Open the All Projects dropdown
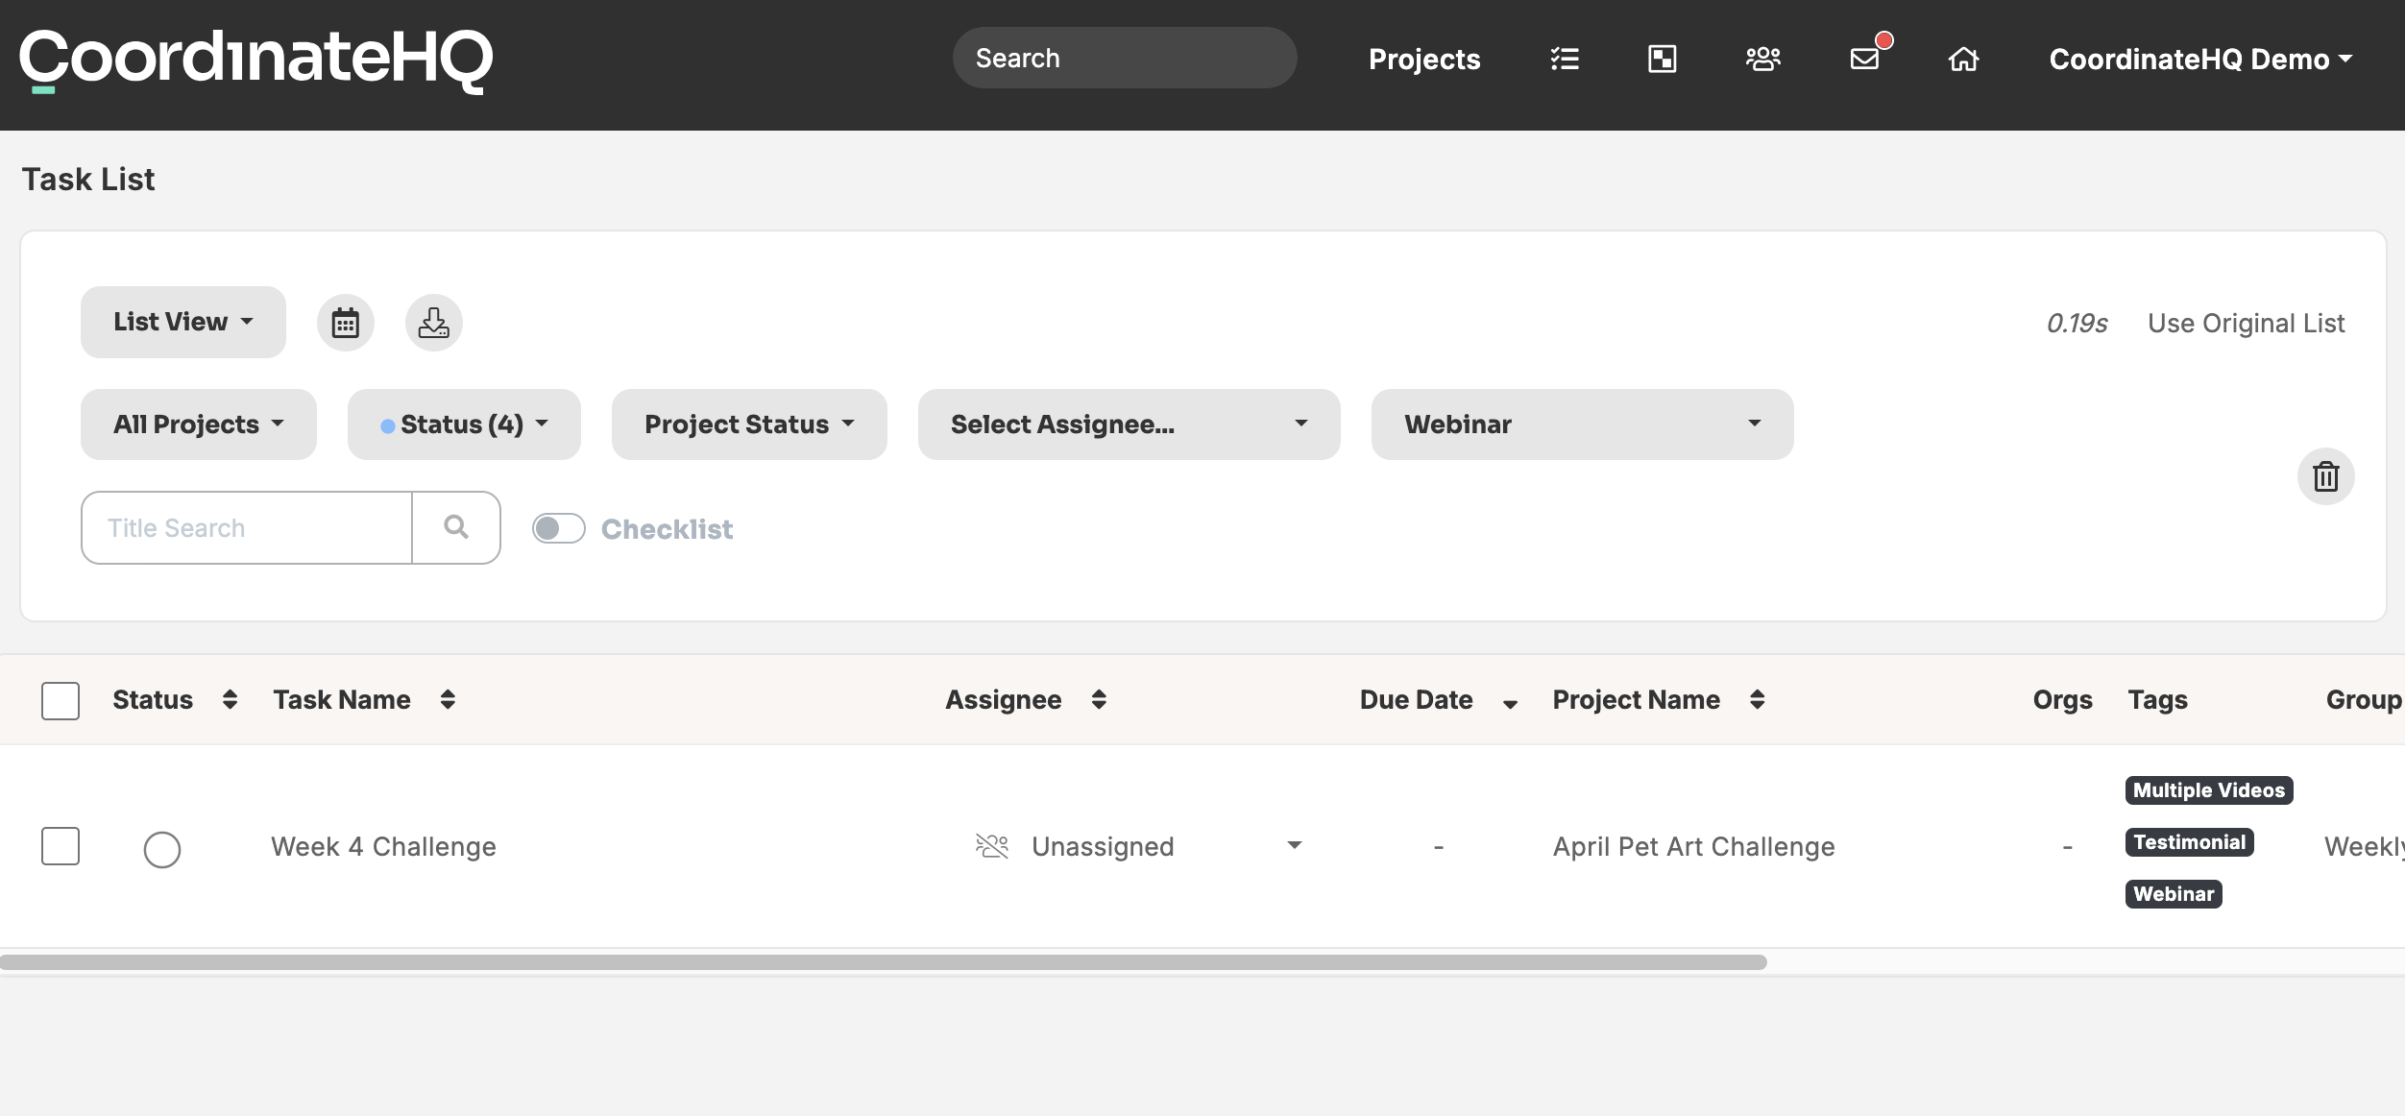The width and height of the screenshot is (2405, 1116). [199, 425]
